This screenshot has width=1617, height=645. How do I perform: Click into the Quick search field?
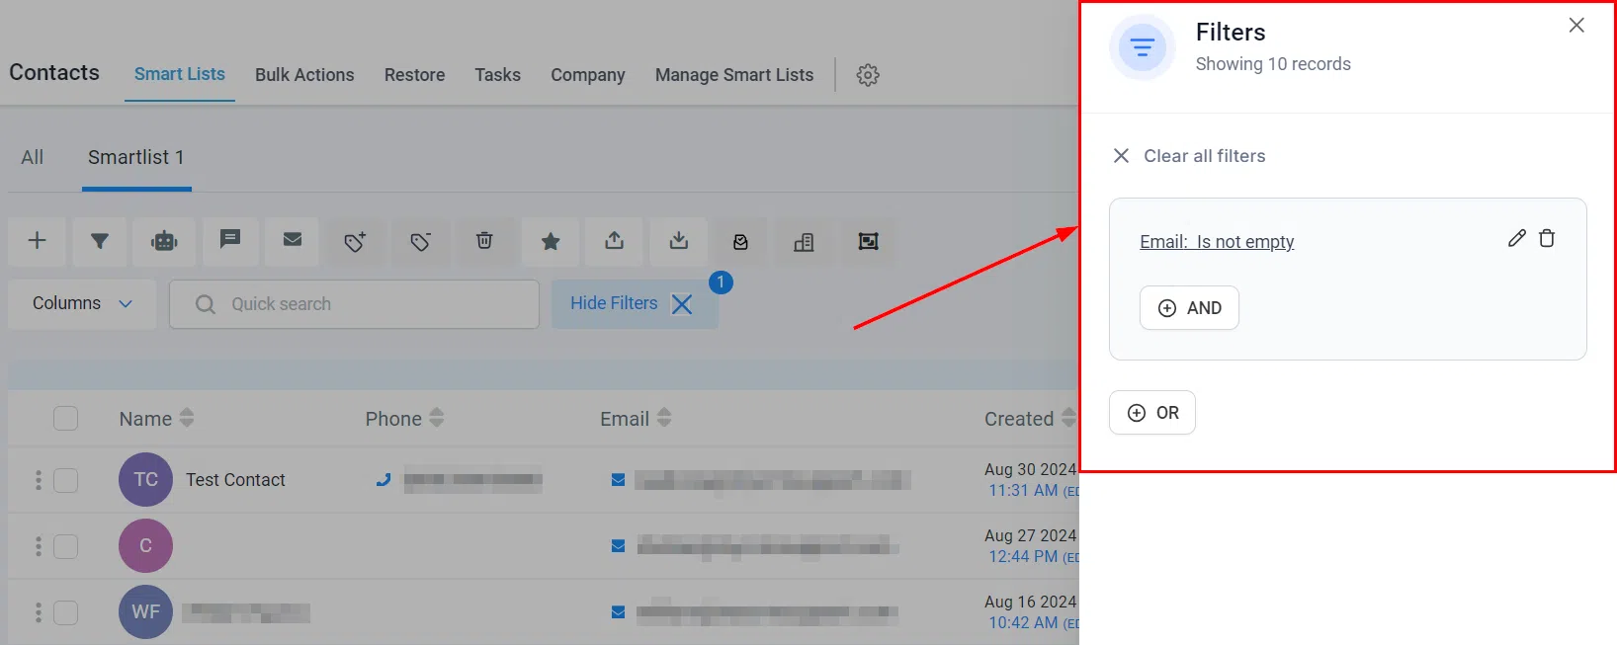tap(354, 304)
